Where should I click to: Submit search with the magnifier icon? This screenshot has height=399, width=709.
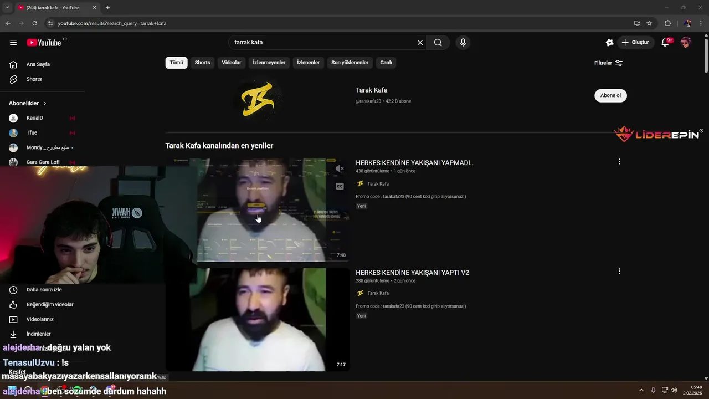coord(438,43)
